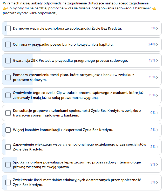The height and width of the screenshot is (192, 163).
Task: Check the Konsultacje grupowe option box
Action: pyautogui.click(x=8, y=113)
